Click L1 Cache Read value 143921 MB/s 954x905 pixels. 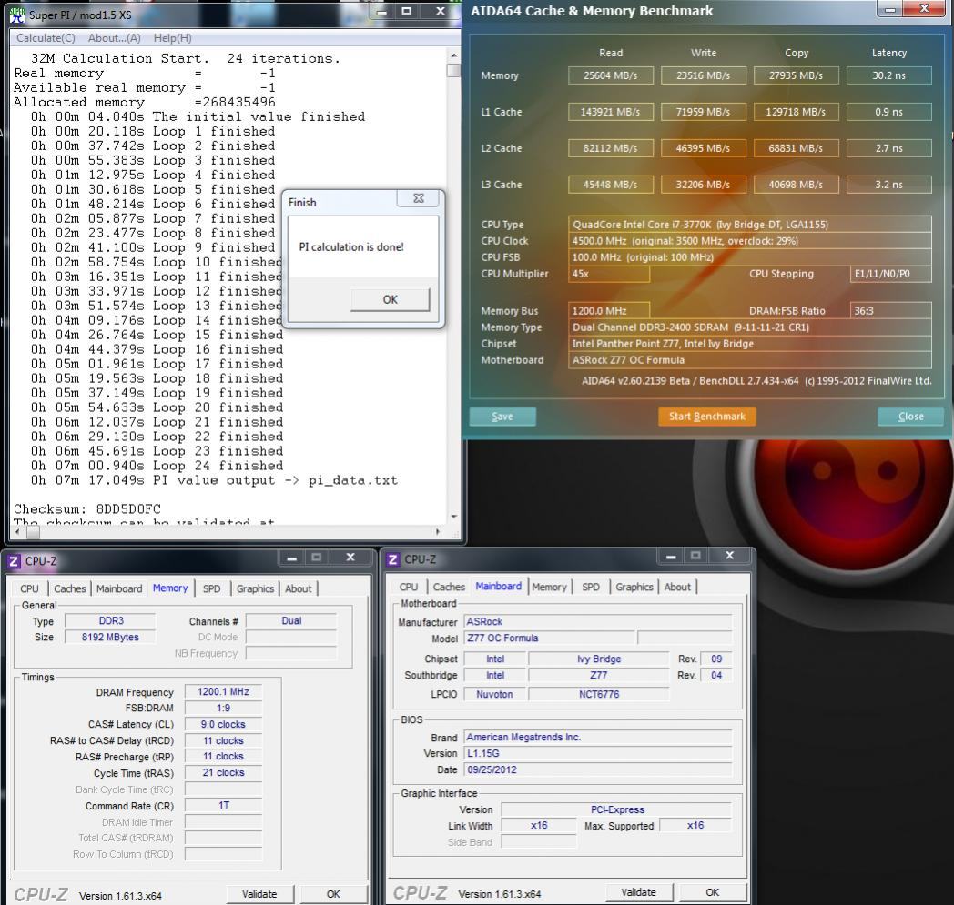(x=611, y=112)
